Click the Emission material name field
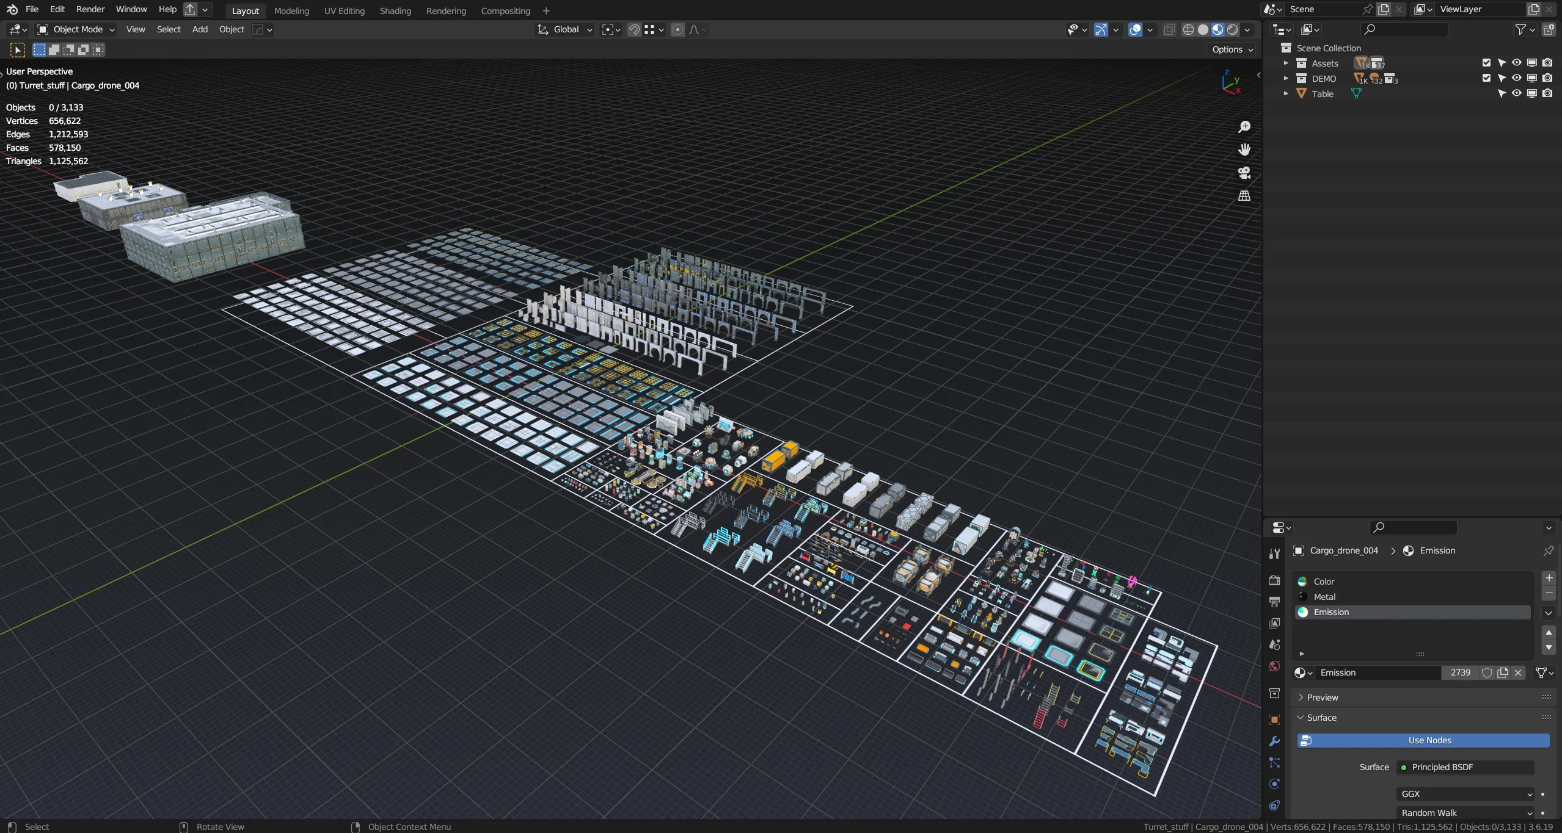 click(1377, 673)
